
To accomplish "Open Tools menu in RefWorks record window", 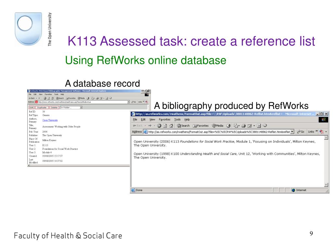I will click(x=56, y=94).
